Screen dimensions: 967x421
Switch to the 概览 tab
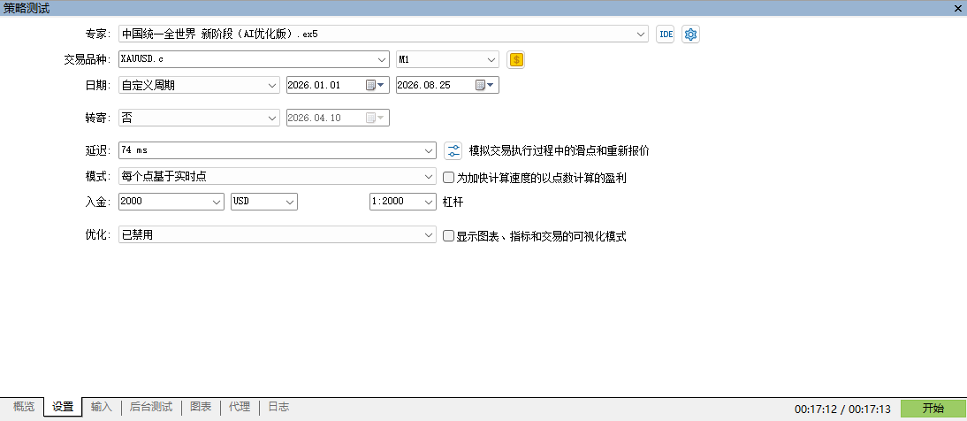point(24,408)
